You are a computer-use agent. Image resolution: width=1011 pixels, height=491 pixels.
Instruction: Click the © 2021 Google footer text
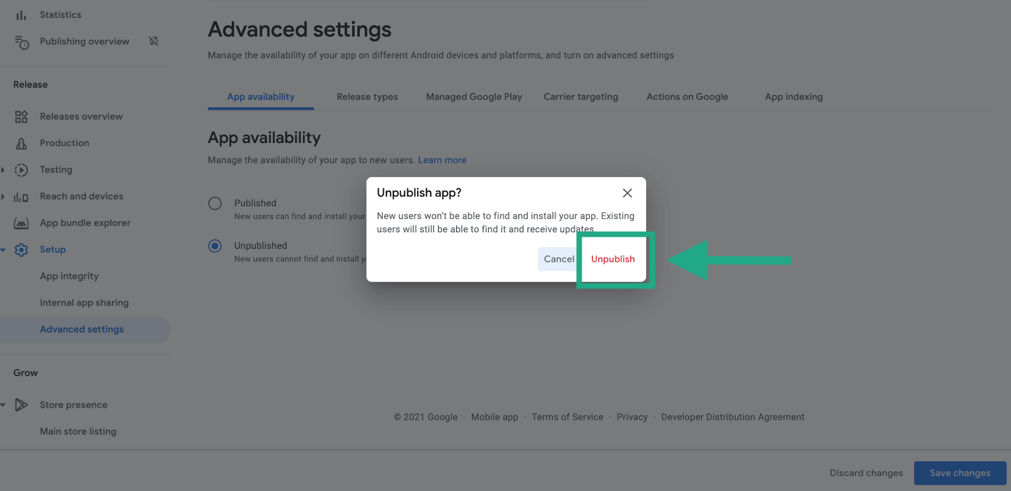pos(426,417)
